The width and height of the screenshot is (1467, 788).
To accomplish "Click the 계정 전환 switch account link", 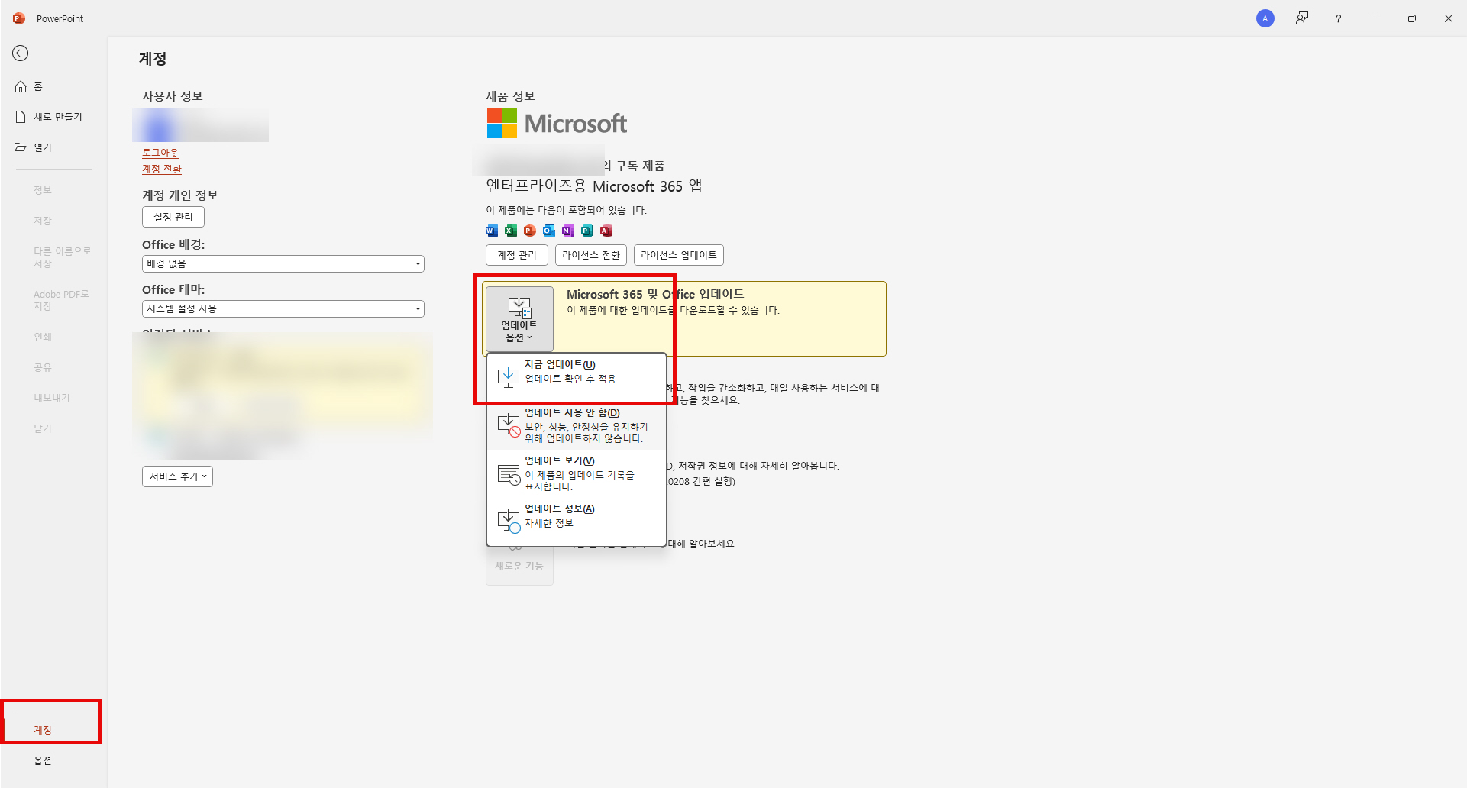I will (x=162, y=169).
